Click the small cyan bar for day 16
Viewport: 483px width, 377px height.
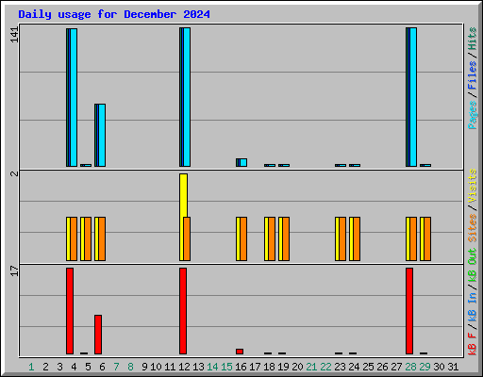point(243,162)
